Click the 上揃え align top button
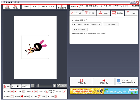The height and width of the screenshot is (100, 140). (42, 97)
